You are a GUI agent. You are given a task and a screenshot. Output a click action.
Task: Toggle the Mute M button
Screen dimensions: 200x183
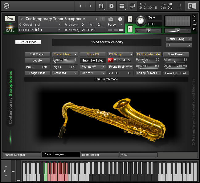click(130, 29)
